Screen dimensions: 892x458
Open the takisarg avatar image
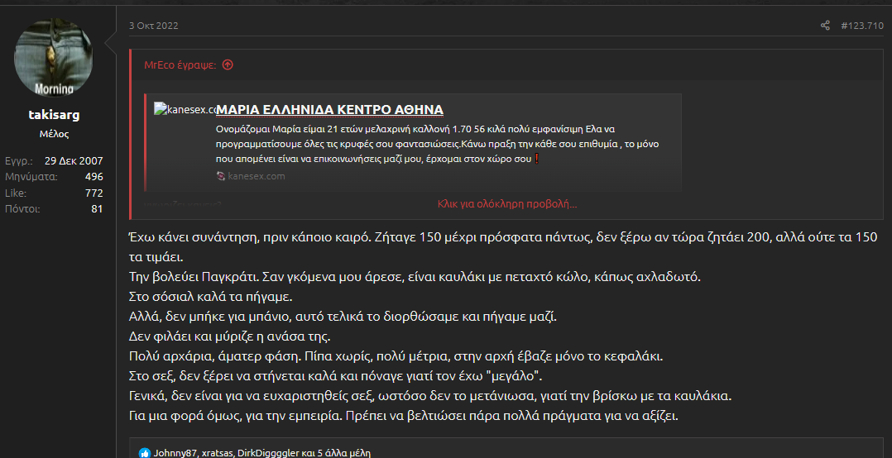(x=54, y=60)
